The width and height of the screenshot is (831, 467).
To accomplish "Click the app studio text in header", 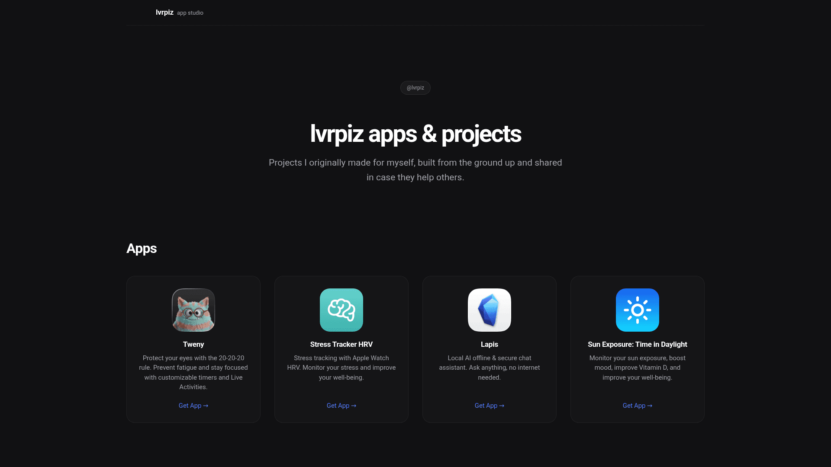I will tap(190, 13).
